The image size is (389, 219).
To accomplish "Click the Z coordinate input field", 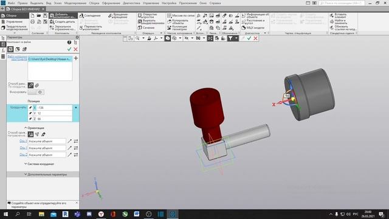I will (55, 119).
